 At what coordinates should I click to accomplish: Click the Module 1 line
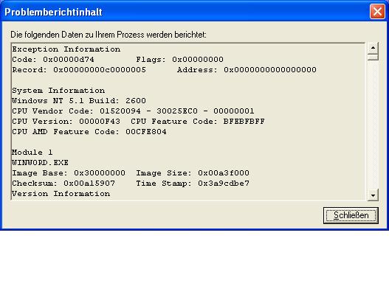pyautogui.click(x=32, y=153)
